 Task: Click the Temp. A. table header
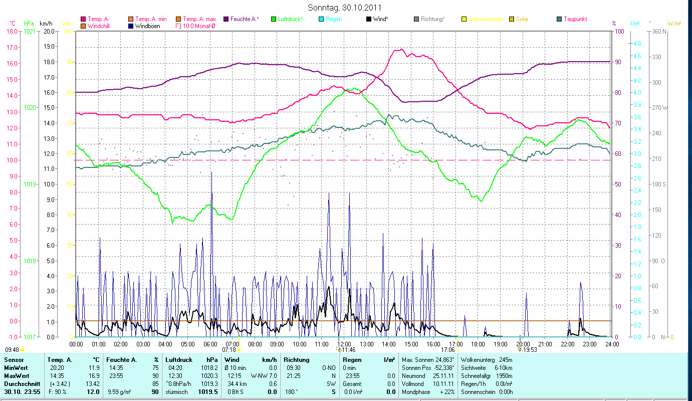click(60, 360)
